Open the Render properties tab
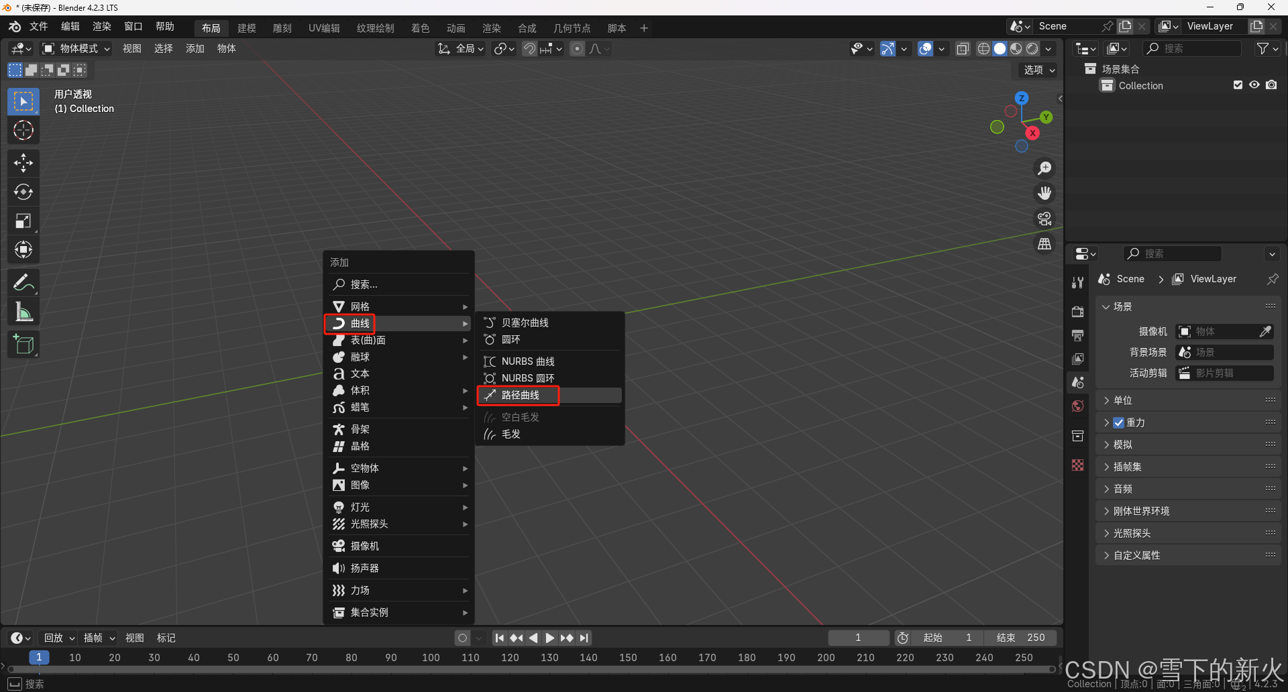The image size is (1288, 692). (1077, 312)
